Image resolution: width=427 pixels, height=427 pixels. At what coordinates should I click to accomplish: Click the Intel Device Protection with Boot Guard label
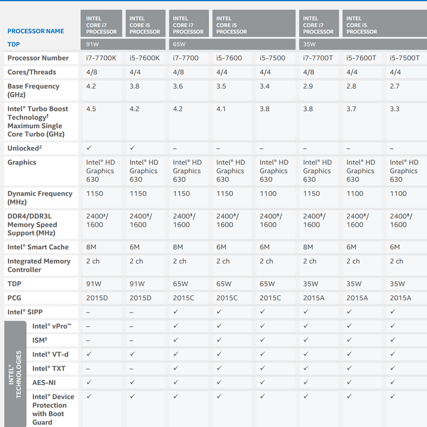(x=53, y=409)
